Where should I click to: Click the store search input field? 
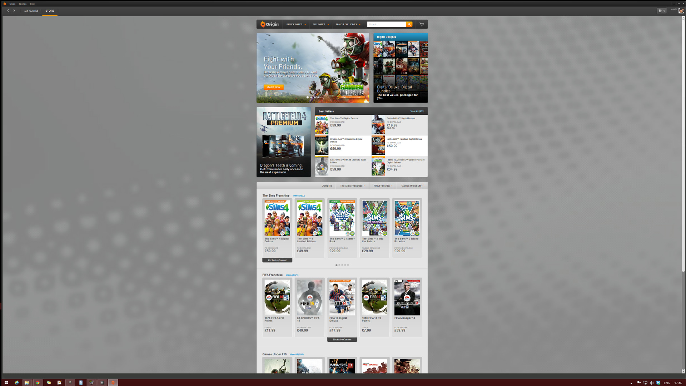coord(387,24)
